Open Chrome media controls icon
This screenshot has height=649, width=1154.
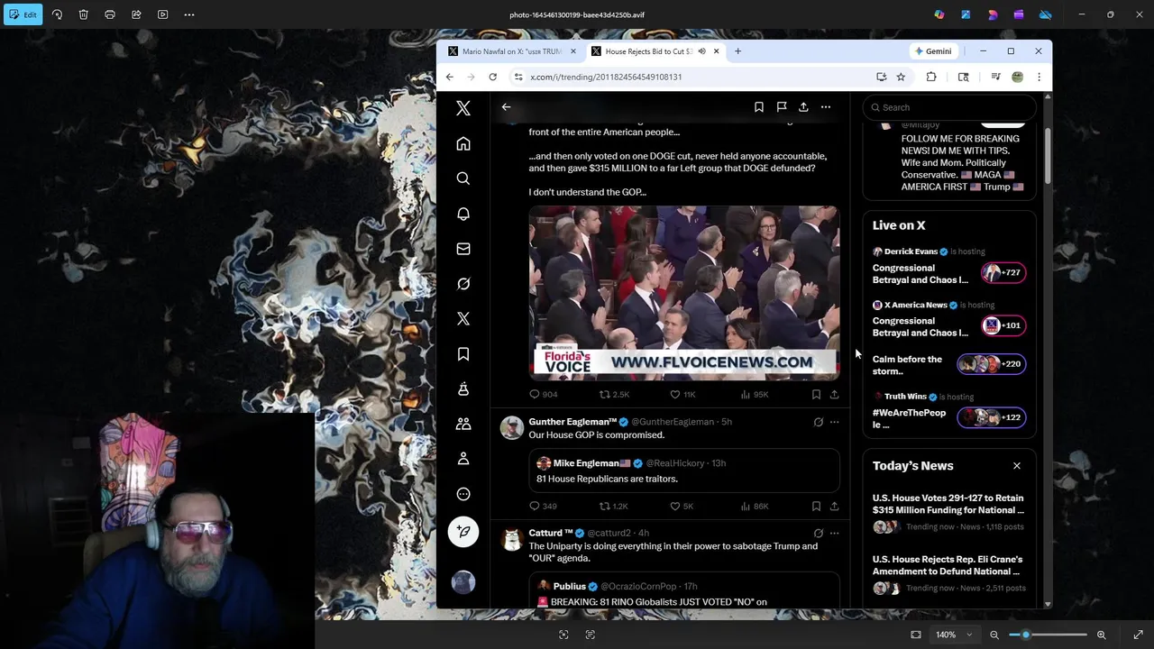pos(995,77)
